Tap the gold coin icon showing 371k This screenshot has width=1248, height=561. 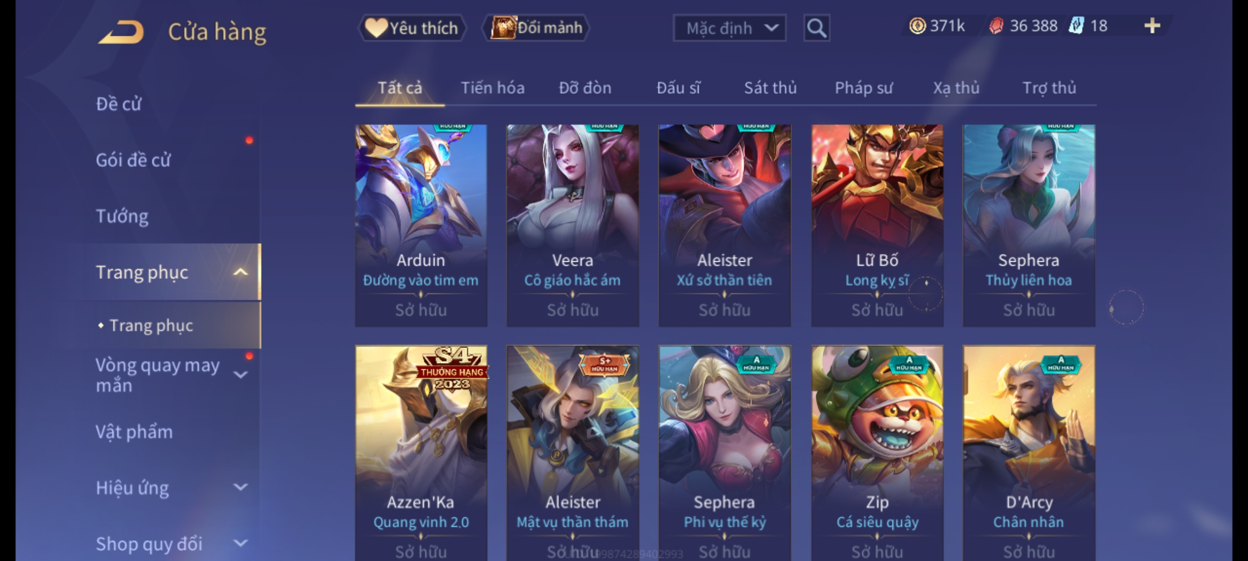[x=917, y=26]
